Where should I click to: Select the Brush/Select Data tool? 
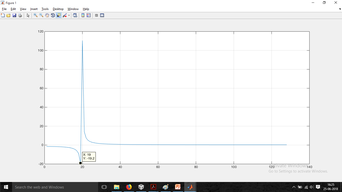point(65,15)
